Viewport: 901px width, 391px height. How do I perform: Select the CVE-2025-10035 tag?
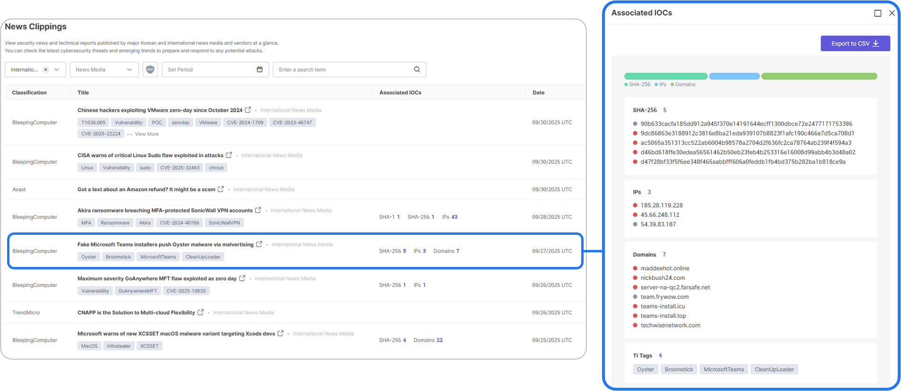coord(186,291)
